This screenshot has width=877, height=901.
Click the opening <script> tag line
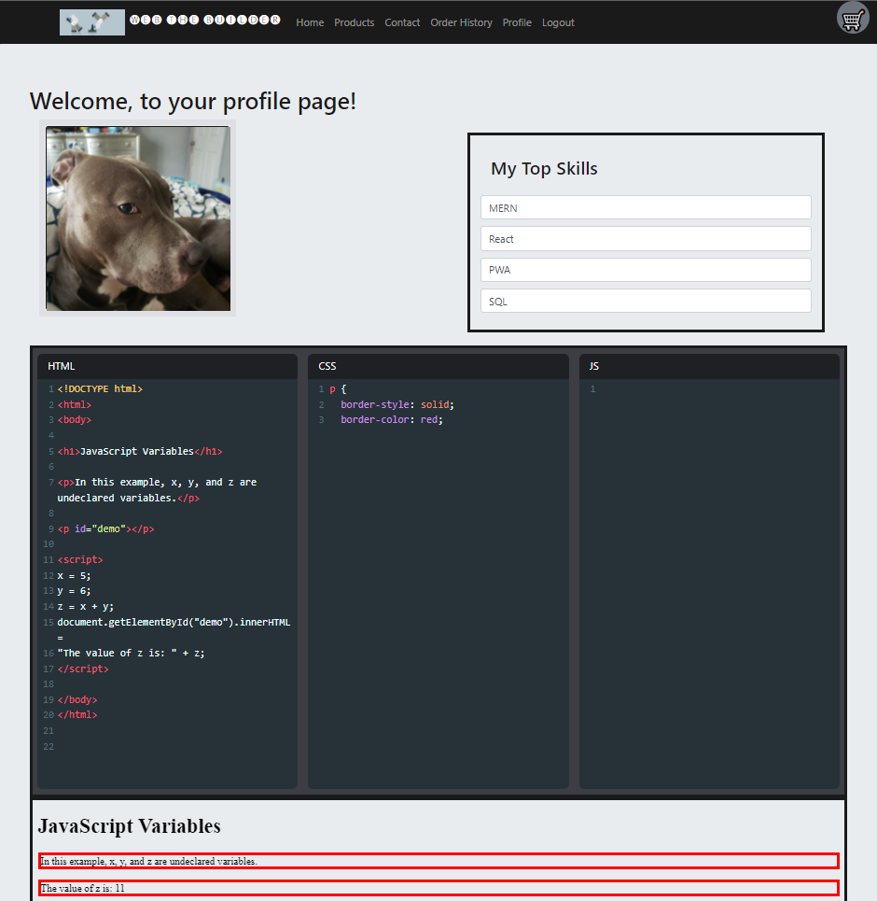point(80,559)
